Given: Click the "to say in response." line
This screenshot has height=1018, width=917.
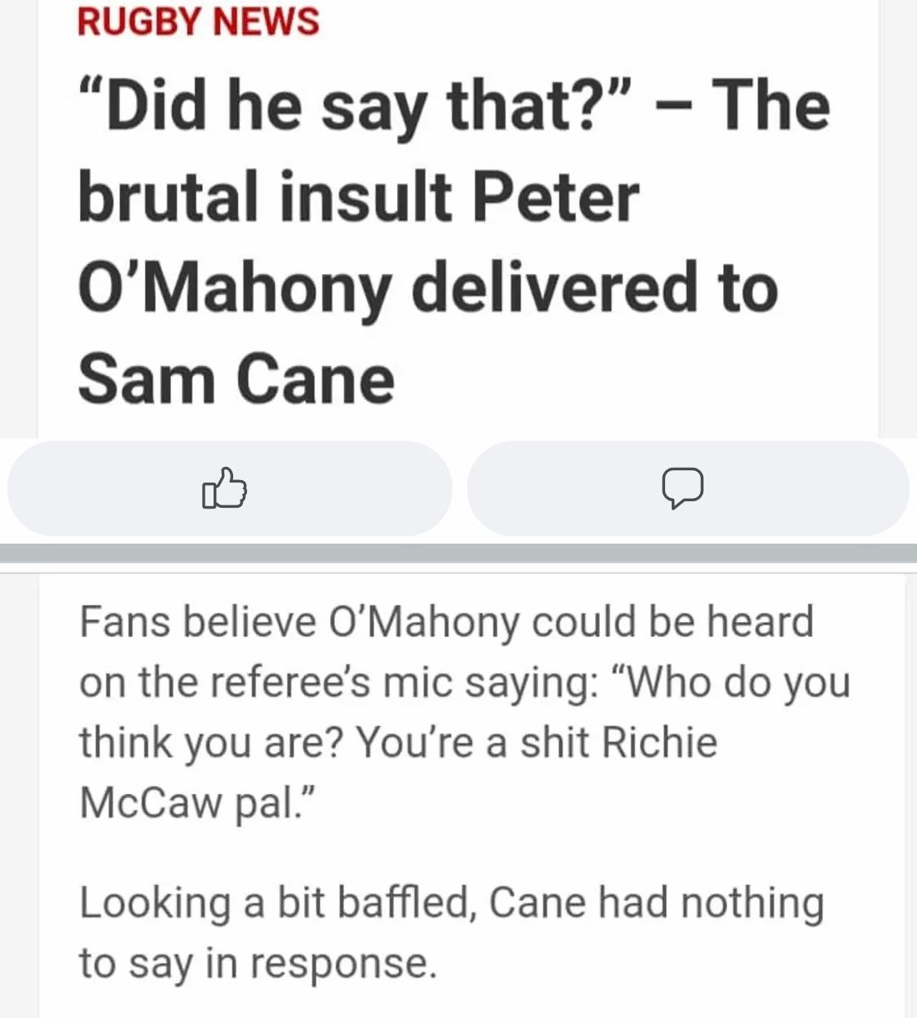Looking at the screenshot, I should click(258, 963).
